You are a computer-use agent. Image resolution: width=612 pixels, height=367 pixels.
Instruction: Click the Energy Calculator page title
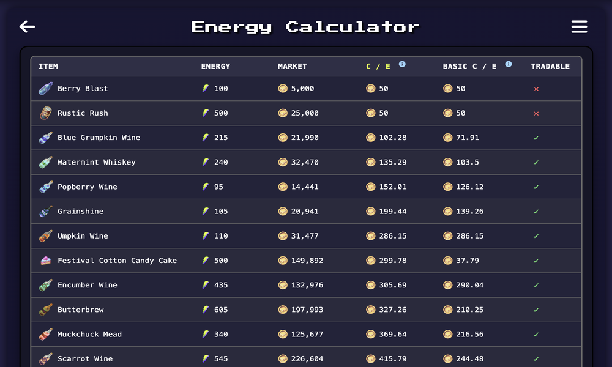click(305, 27)
